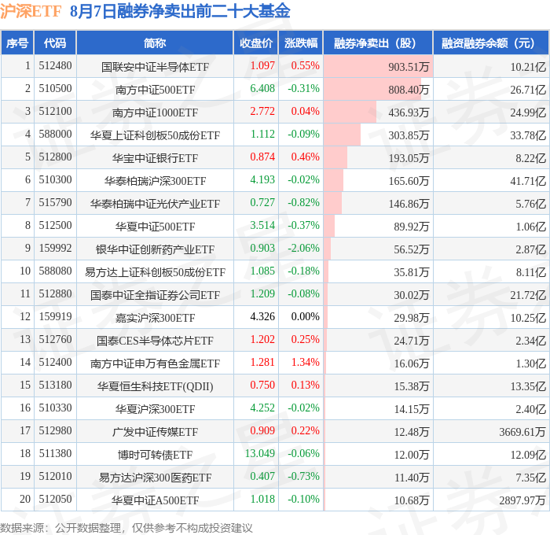
Task: Click fund code 588080
Action: [x=55, y=271]
